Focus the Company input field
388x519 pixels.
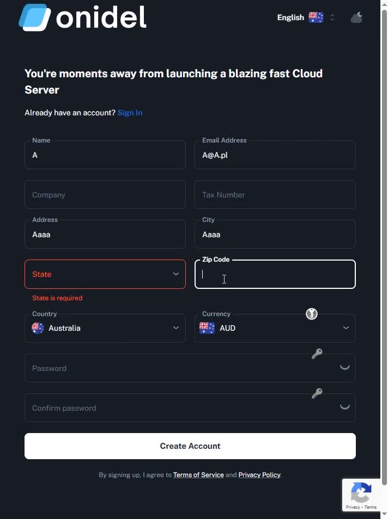pyautogui.click(x=105, y=195)
